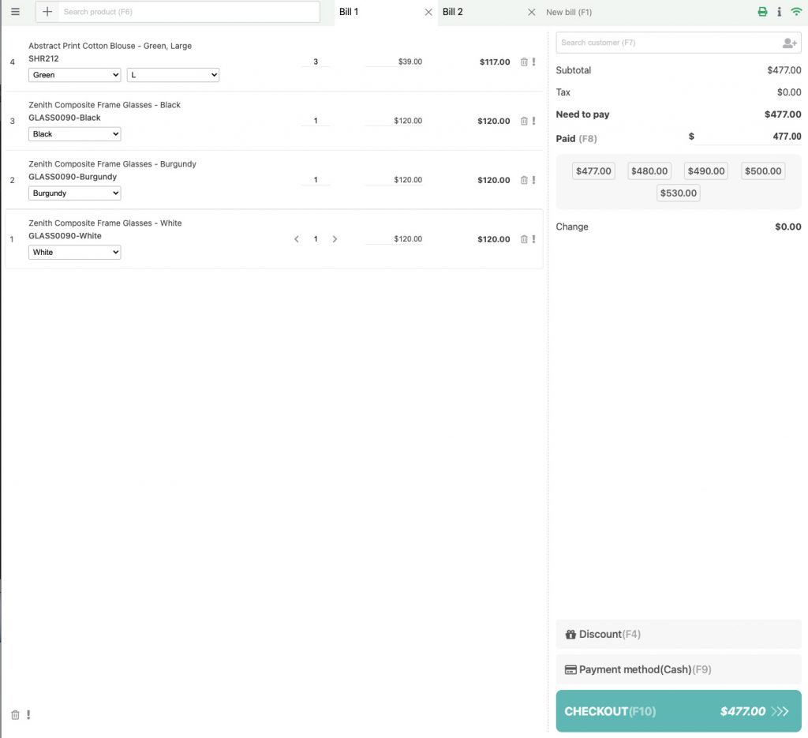Open the color dropdown showing Green
Viewport: 808px width, 738px height.
coord(74,74)
